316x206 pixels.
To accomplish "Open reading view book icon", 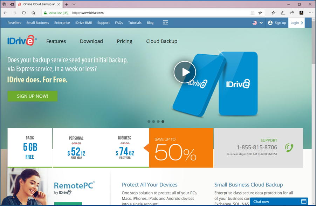I will point(253,13).
